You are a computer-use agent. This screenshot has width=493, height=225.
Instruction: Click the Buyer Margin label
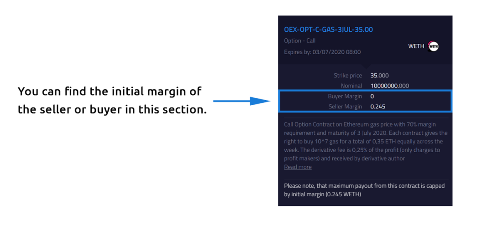point(345,97)
